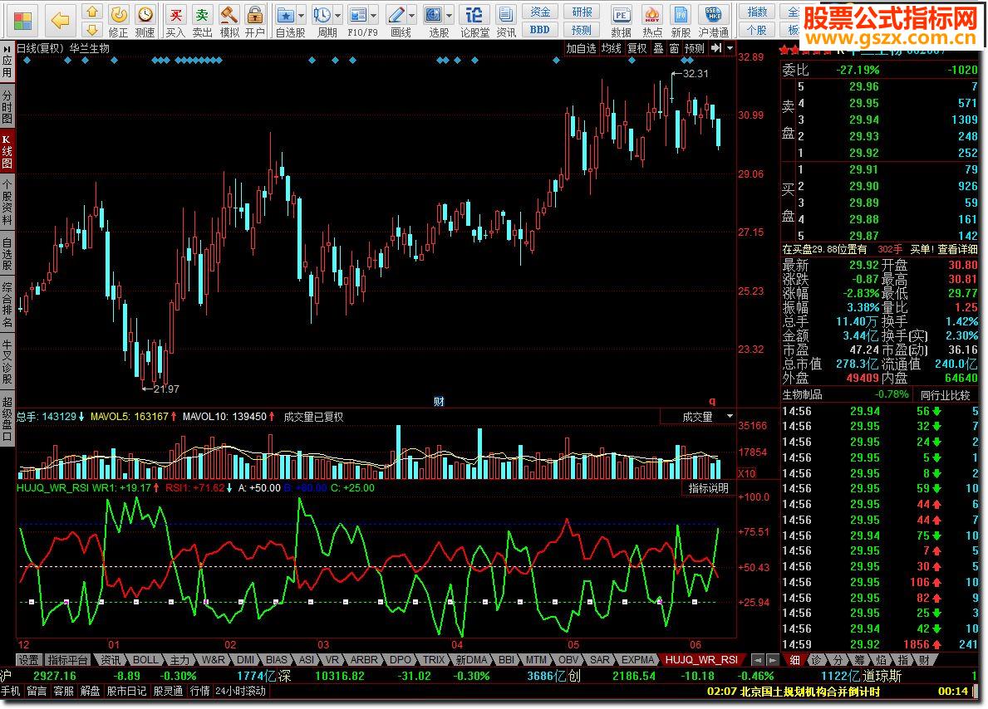Open the 综合排名 sidebar tab

(x=7, y=306)
